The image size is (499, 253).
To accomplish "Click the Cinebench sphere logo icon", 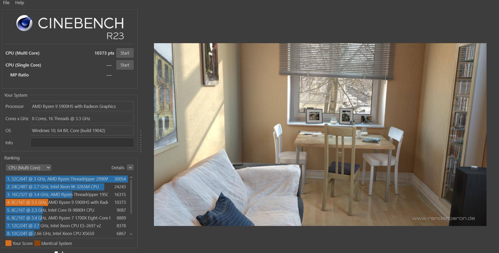I will 24,23.
